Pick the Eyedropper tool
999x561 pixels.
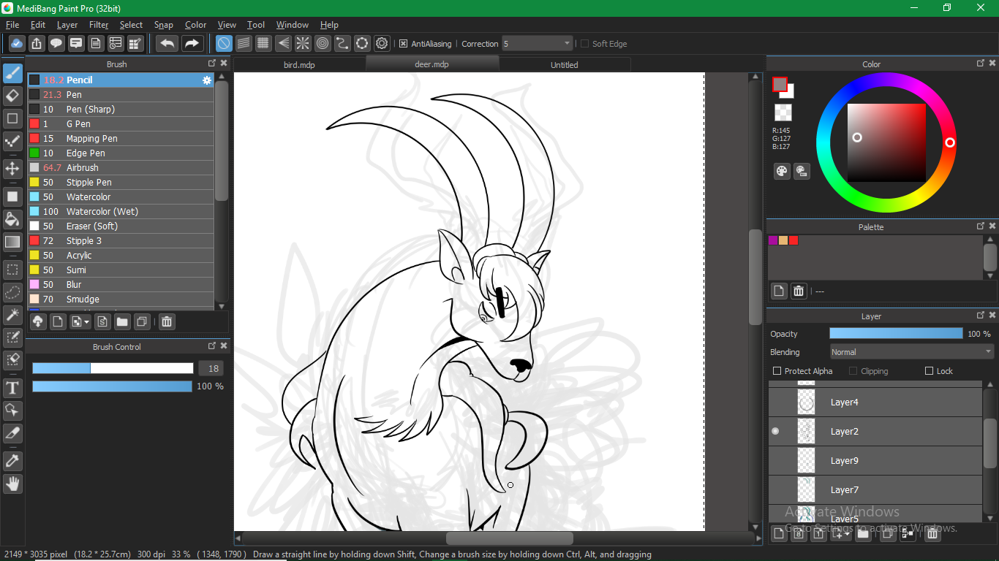pos(12,461)
